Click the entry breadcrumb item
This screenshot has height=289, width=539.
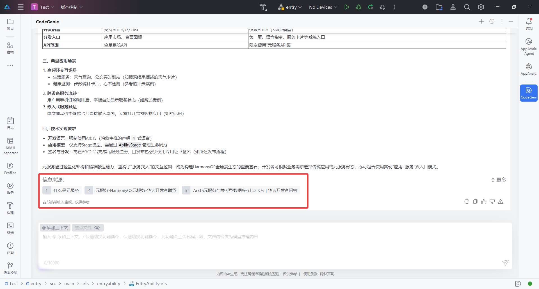pyautogui.click(x=34, y=284)
